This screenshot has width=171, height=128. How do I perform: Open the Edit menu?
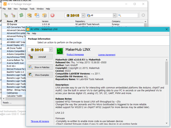tap(10, 9)
